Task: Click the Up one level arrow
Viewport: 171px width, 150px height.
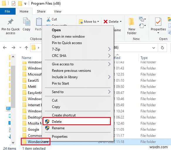Action: point(26,48)
